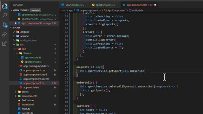Viewport: 203px width, 114px height.
Task: Click the app breadcrumb segment
Action: (71, 10)
